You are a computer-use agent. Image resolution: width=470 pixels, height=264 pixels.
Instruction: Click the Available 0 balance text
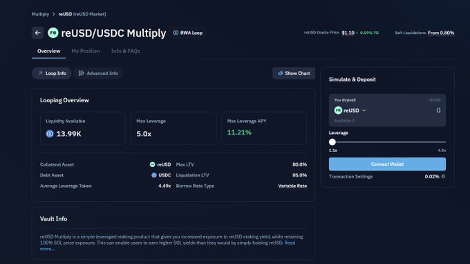pos(344,120)
